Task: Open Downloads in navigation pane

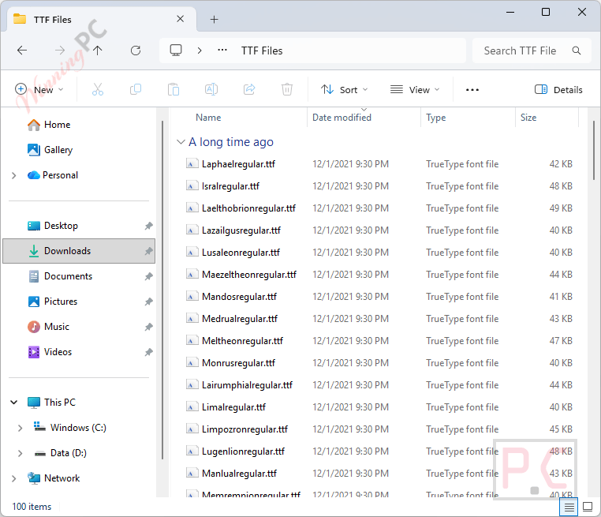Action: (x=79, y=251)
